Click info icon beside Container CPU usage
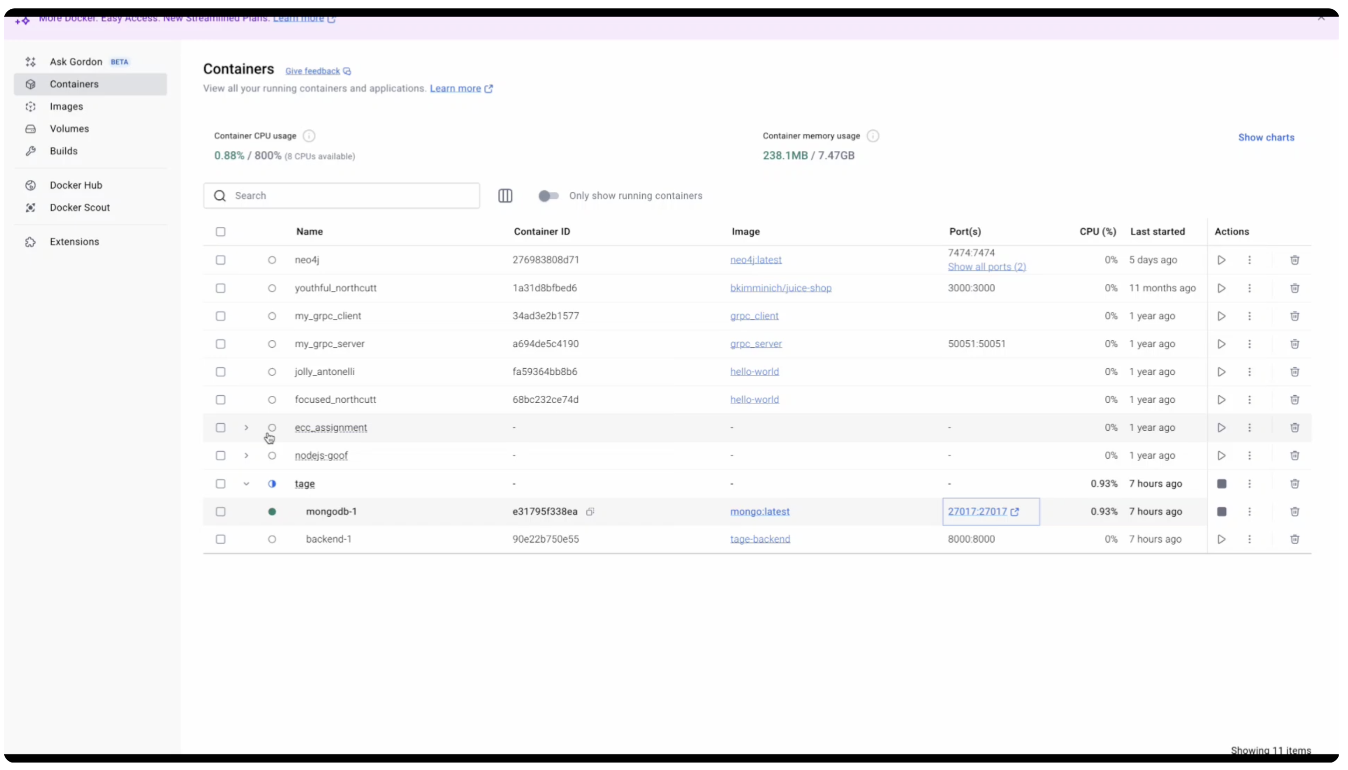1348x770 pixels. point(309,136)
